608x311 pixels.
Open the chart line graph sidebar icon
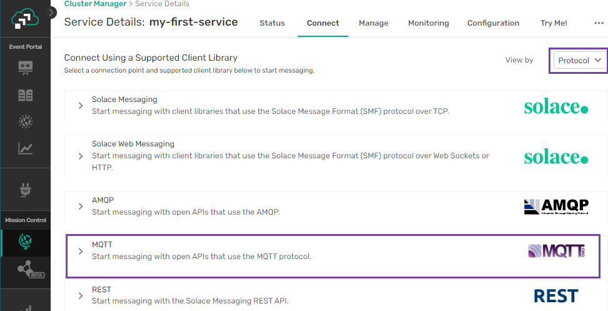pos(26,148)
